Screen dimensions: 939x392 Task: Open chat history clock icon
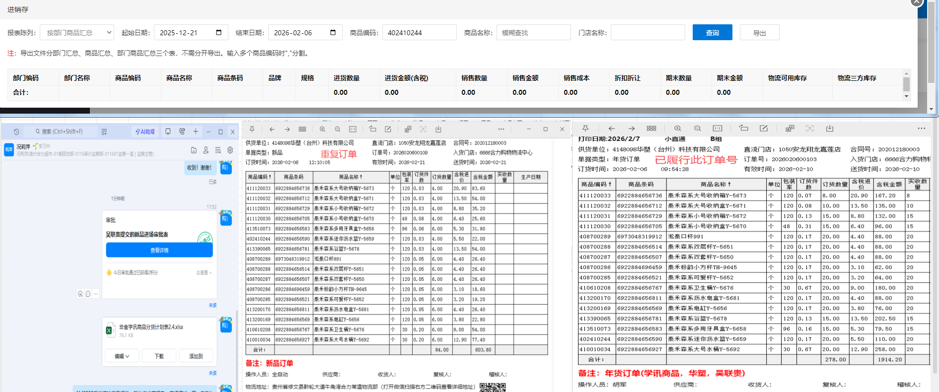tap(16, 132)
